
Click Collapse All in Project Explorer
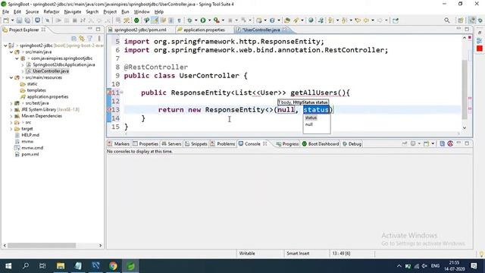coord(74,39)
